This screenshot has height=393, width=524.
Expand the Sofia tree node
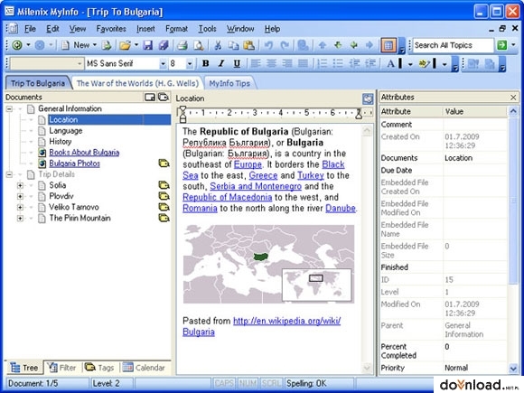21,185
